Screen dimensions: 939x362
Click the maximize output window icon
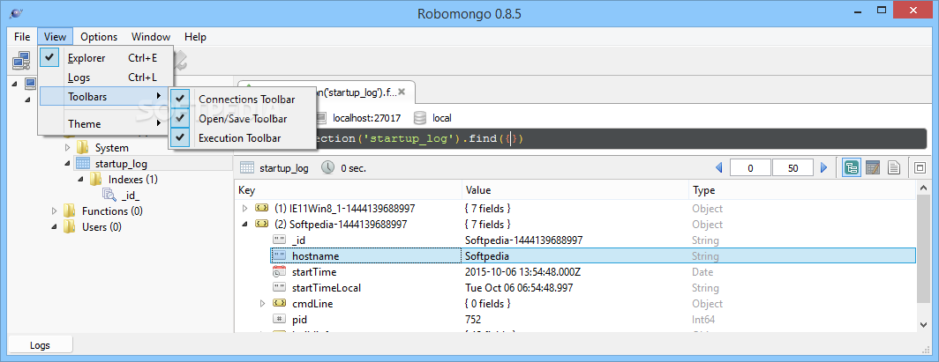(919, 168)
